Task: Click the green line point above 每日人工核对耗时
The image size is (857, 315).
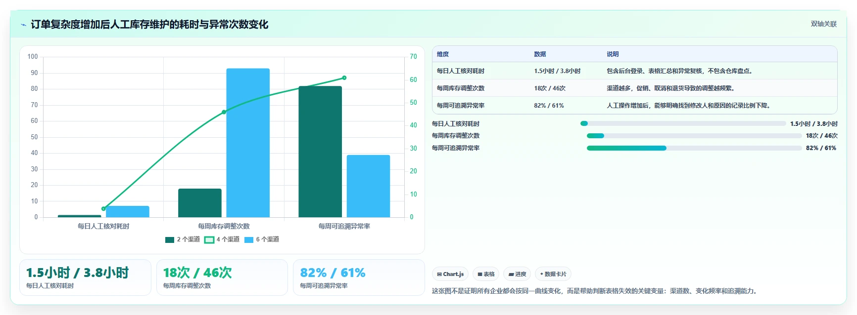Action: point(103,209)
